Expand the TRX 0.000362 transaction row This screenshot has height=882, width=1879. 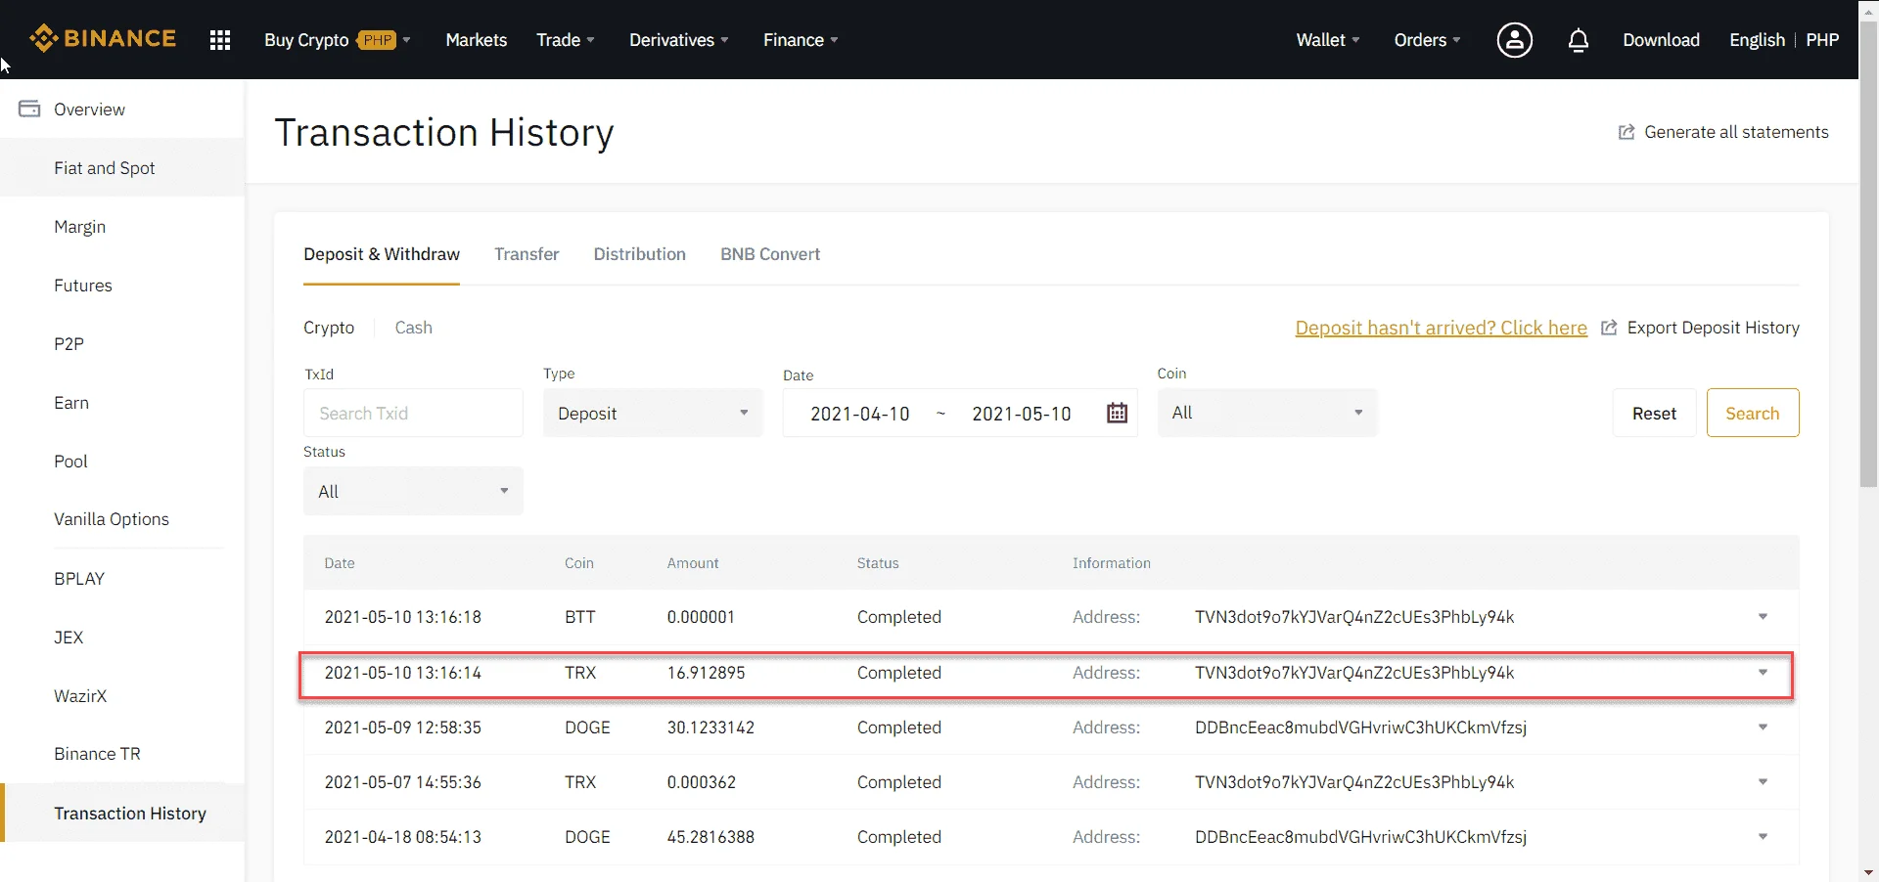pos(1763,782)
